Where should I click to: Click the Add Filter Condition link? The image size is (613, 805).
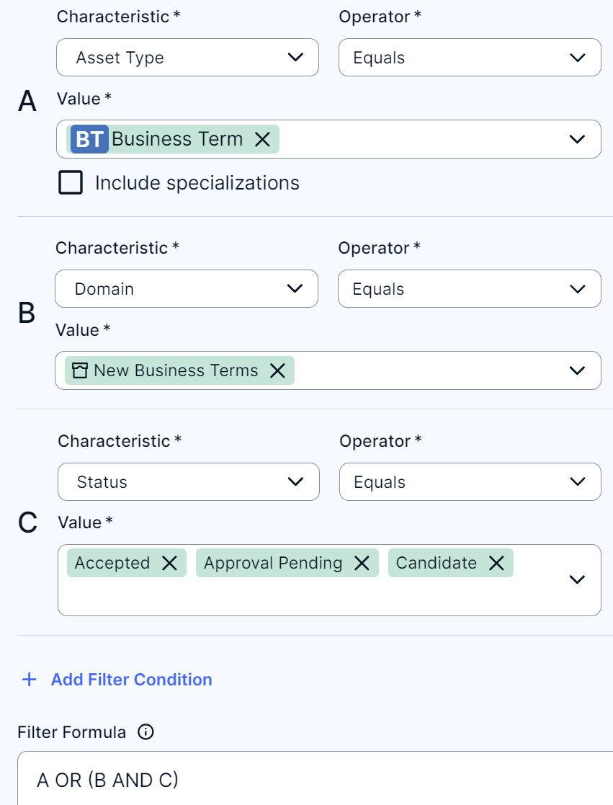(x=131, y=680)
